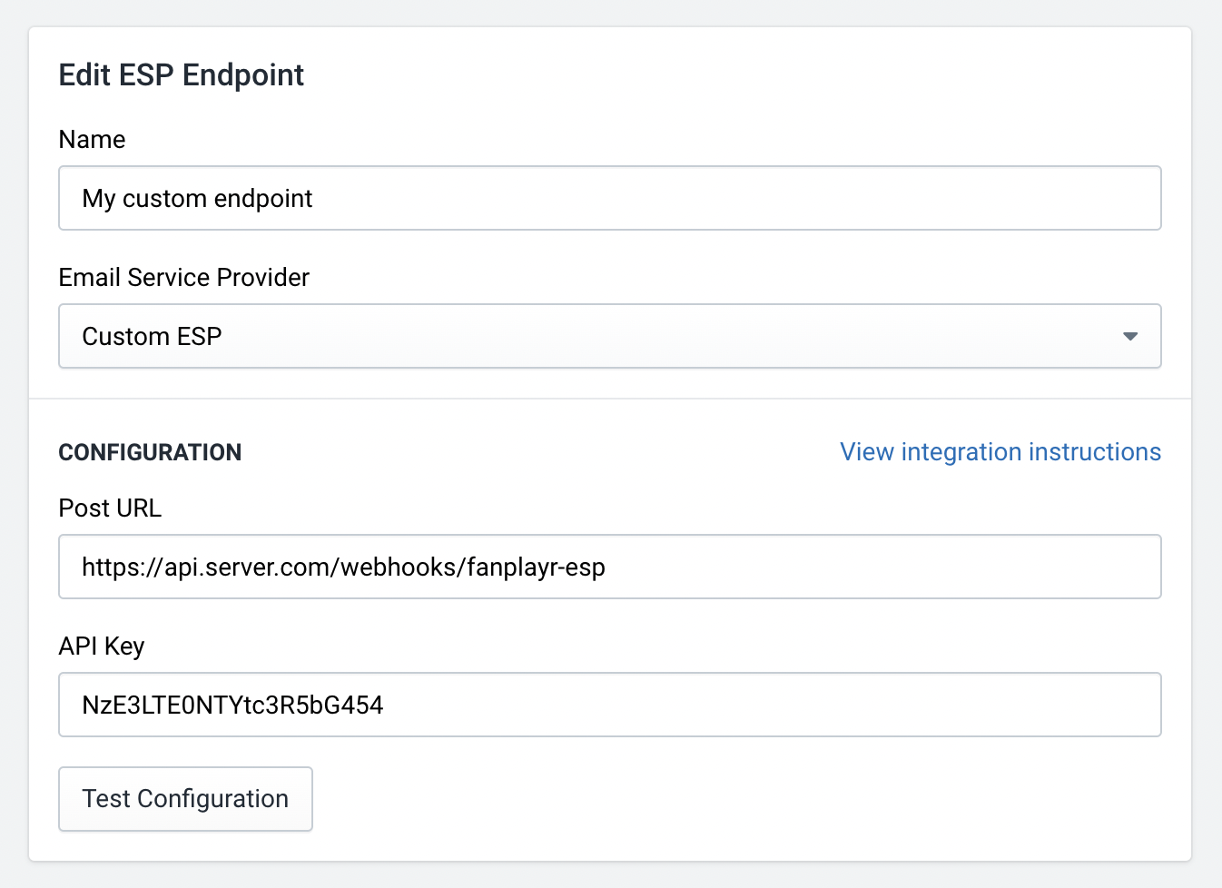Click the 'My custom endpoint' text
This screenshot has height=888, width=1222.
[197, 198]
